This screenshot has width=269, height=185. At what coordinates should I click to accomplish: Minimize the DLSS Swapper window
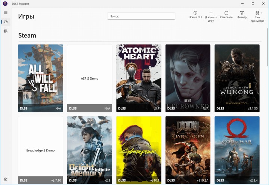point(242,3)
